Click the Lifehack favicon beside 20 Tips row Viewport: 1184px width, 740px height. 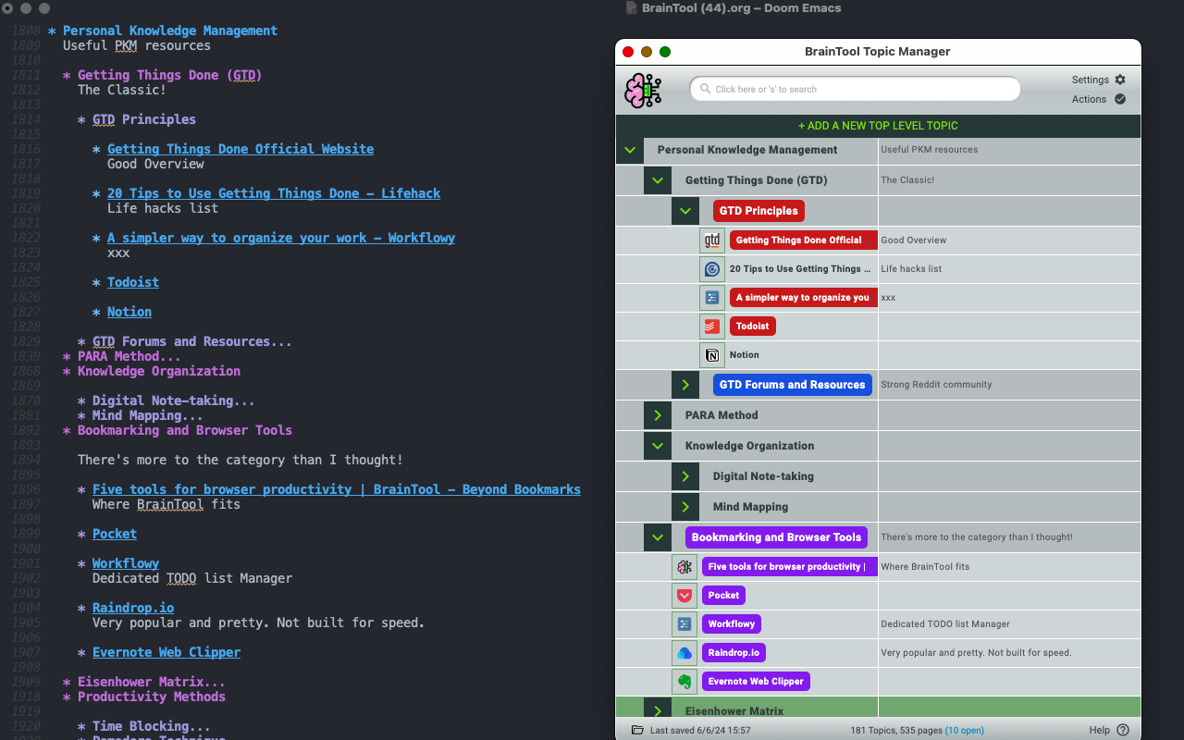[x=712, y=269]
